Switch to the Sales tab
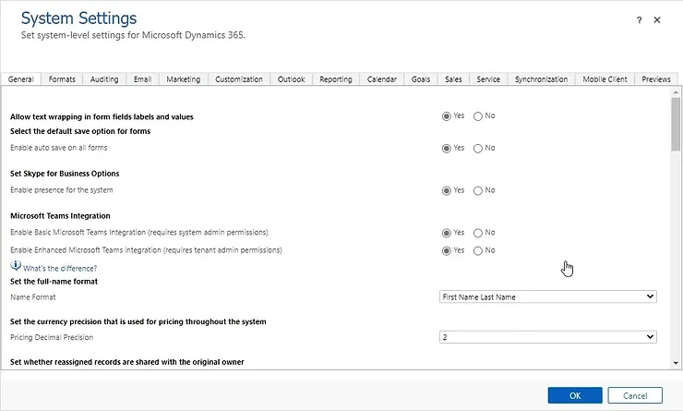Screen dimensions: 683x411 point(453,79)
